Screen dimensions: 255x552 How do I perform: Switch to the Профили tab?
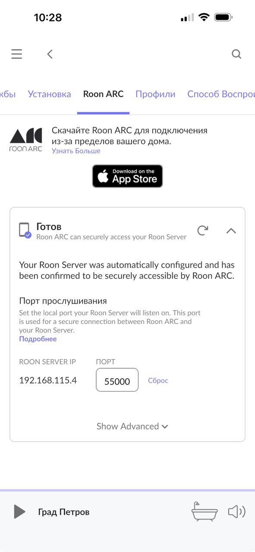click(x=155, y=94)
